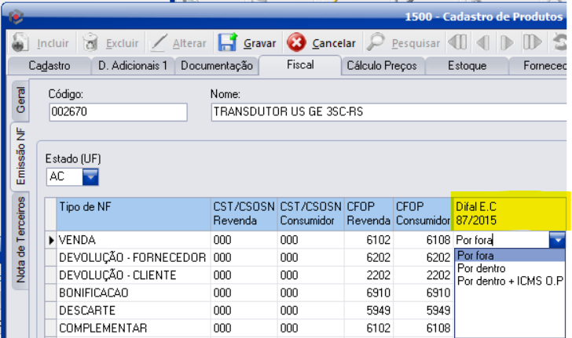
Task: Go to previous record arrow
Action: 483,43
